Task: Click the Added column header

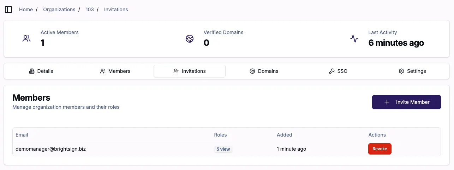Action: click(x=285, y=135)
